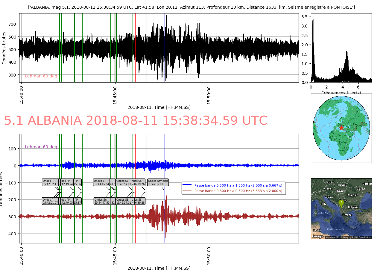The width and height of the screenshot is (383, 270).
Task: Select the 'Ondes Sn 15:44:47.55' annotation box
Action: (x=102, y=201)
